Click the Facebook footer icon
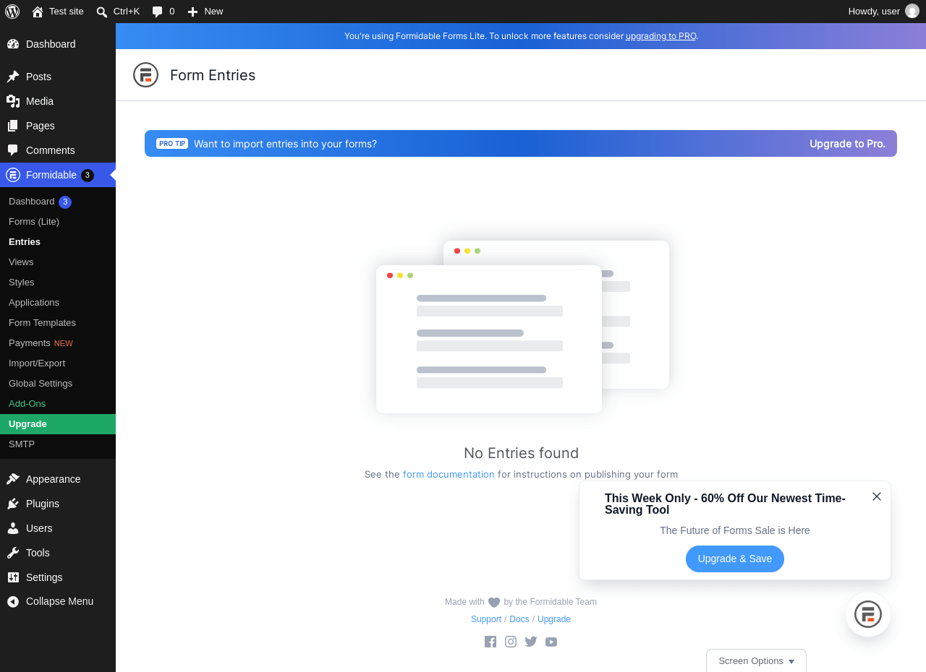 coord(490,642)
